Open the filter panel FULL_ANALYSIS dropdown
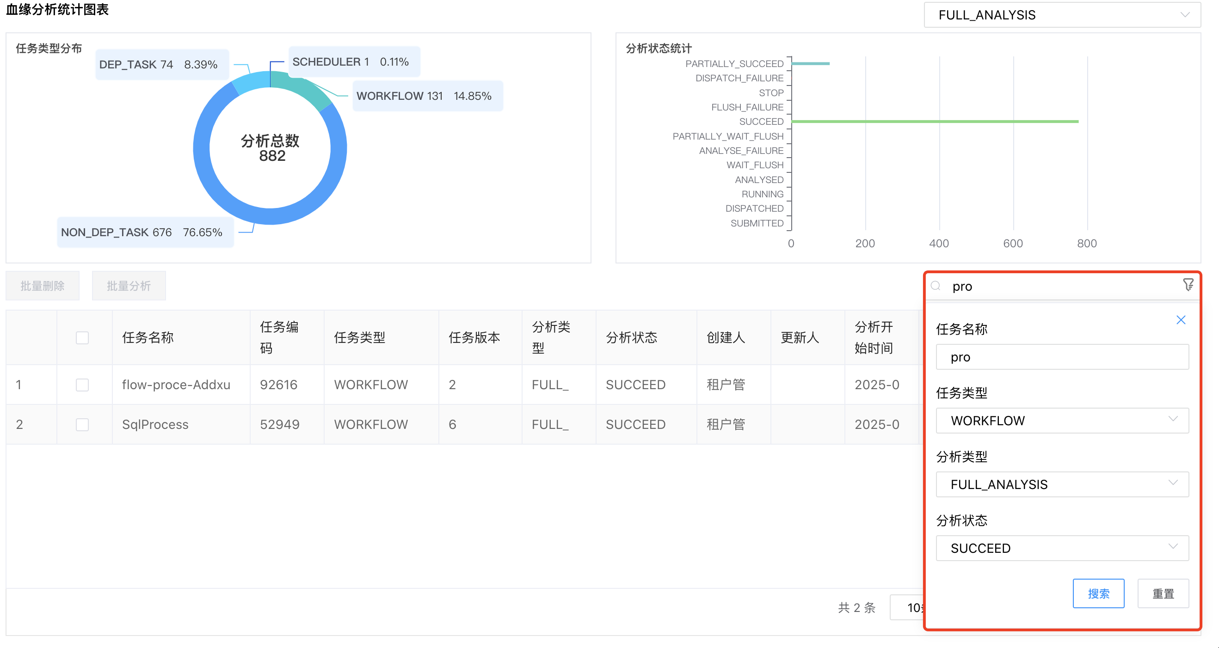The image size is (1219, 648). pos(1062,484)
